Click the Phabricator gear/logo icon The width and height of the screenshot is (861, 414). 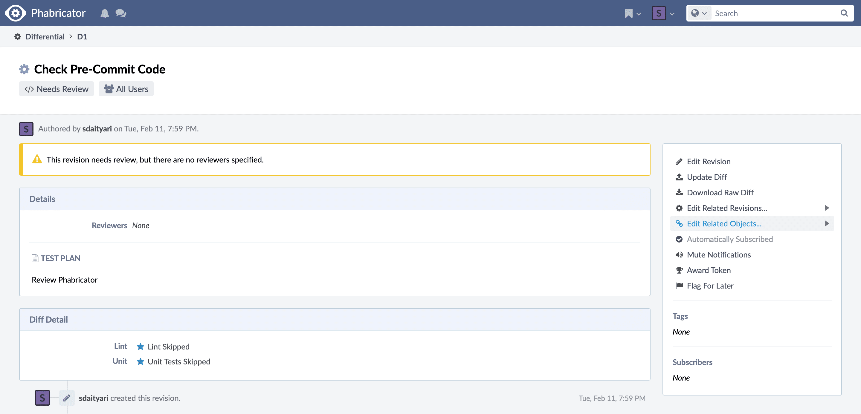click(15, 13)
